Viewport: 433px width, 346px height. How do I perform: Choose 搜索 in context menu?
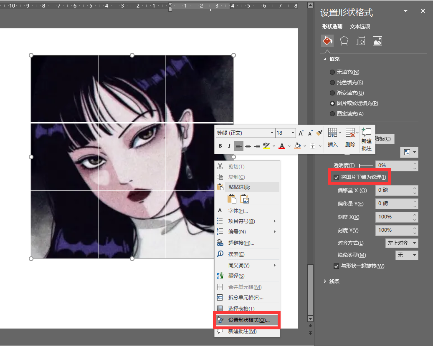[x=247, y=254]
